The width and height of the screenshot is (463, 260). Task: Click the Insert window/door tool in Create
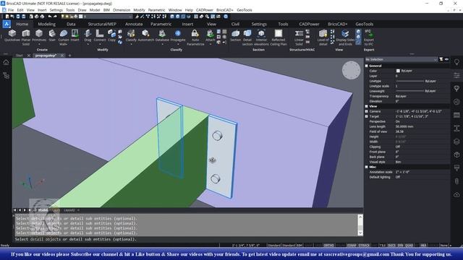click(75, 35)
